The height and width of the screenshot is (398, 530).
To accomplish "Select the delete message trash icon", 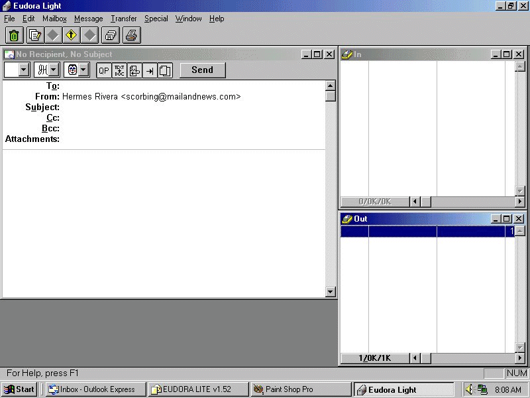I will 14,34.
